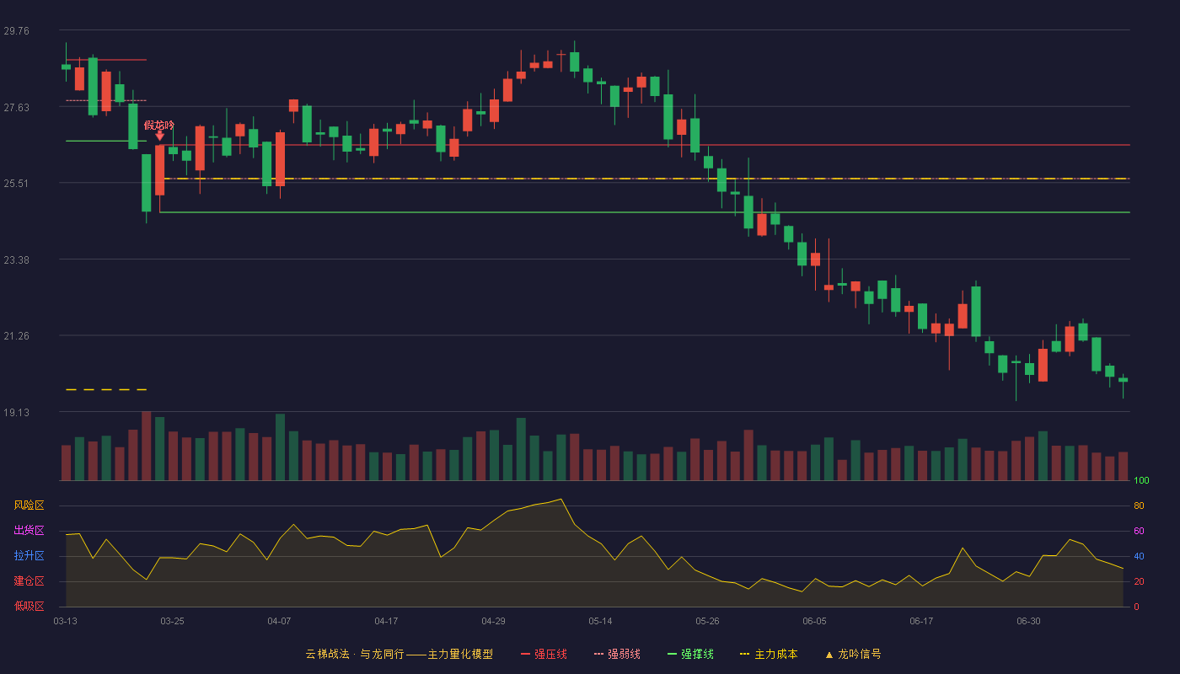Click the 05-26 date axis label
1180x674 pixels.
(x=707, y=621)
